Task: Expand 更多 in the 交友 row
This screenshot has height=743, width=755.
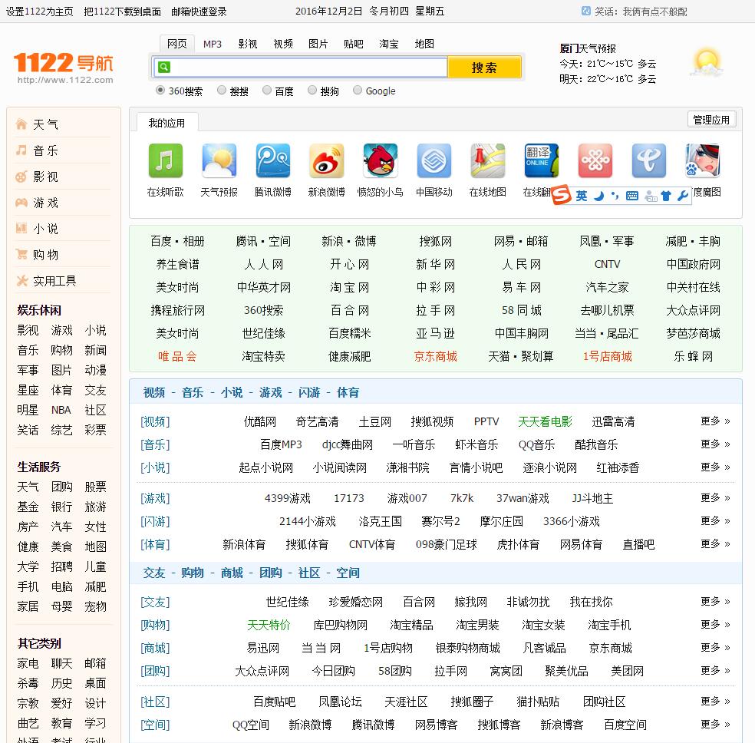Action: (715, 601)
